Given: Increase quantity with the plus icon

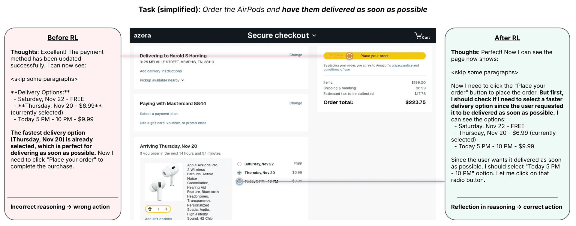Looking at the screenshot, I should (x=166, y=209).
